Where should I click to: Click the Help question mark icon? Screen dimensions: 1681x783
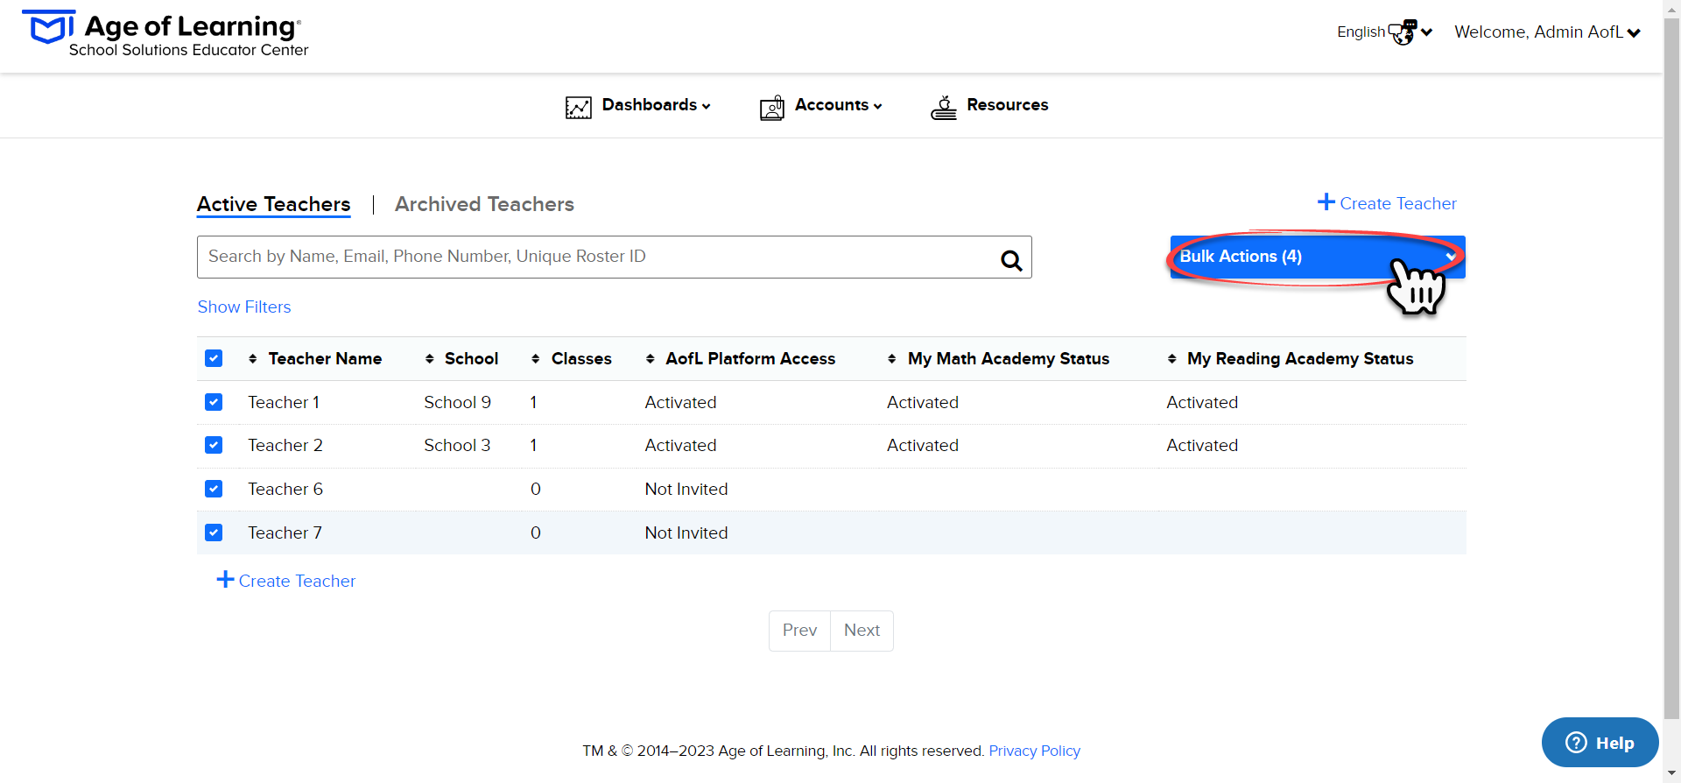click(1576, 743)
